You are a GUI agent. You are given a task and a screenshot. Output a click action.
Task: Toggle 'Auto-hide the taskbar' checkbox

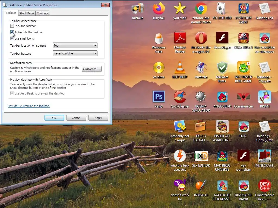12,32
